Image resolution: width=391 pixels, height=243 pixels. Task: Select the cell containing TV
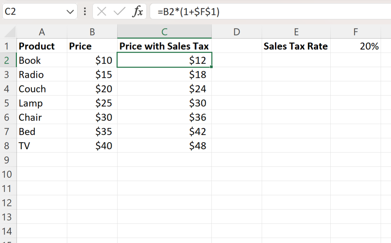tap(42, 146)
